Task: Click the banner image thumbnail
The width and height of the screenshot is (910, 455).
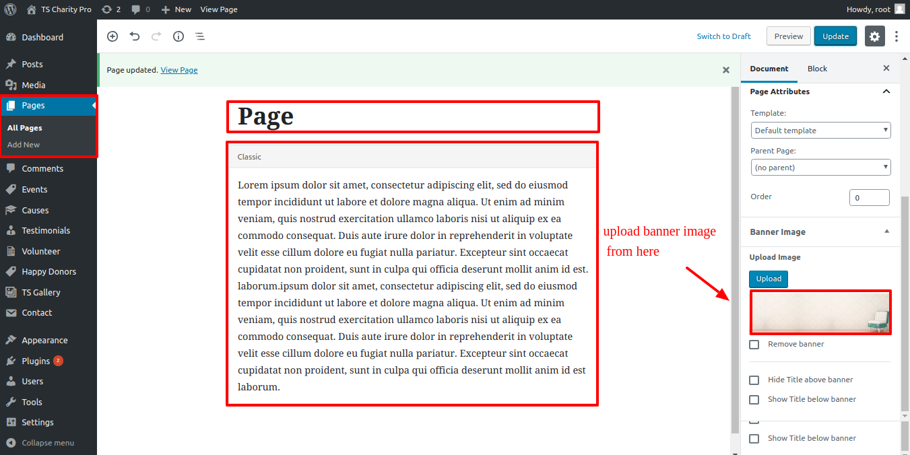Action: coord(820,312)
